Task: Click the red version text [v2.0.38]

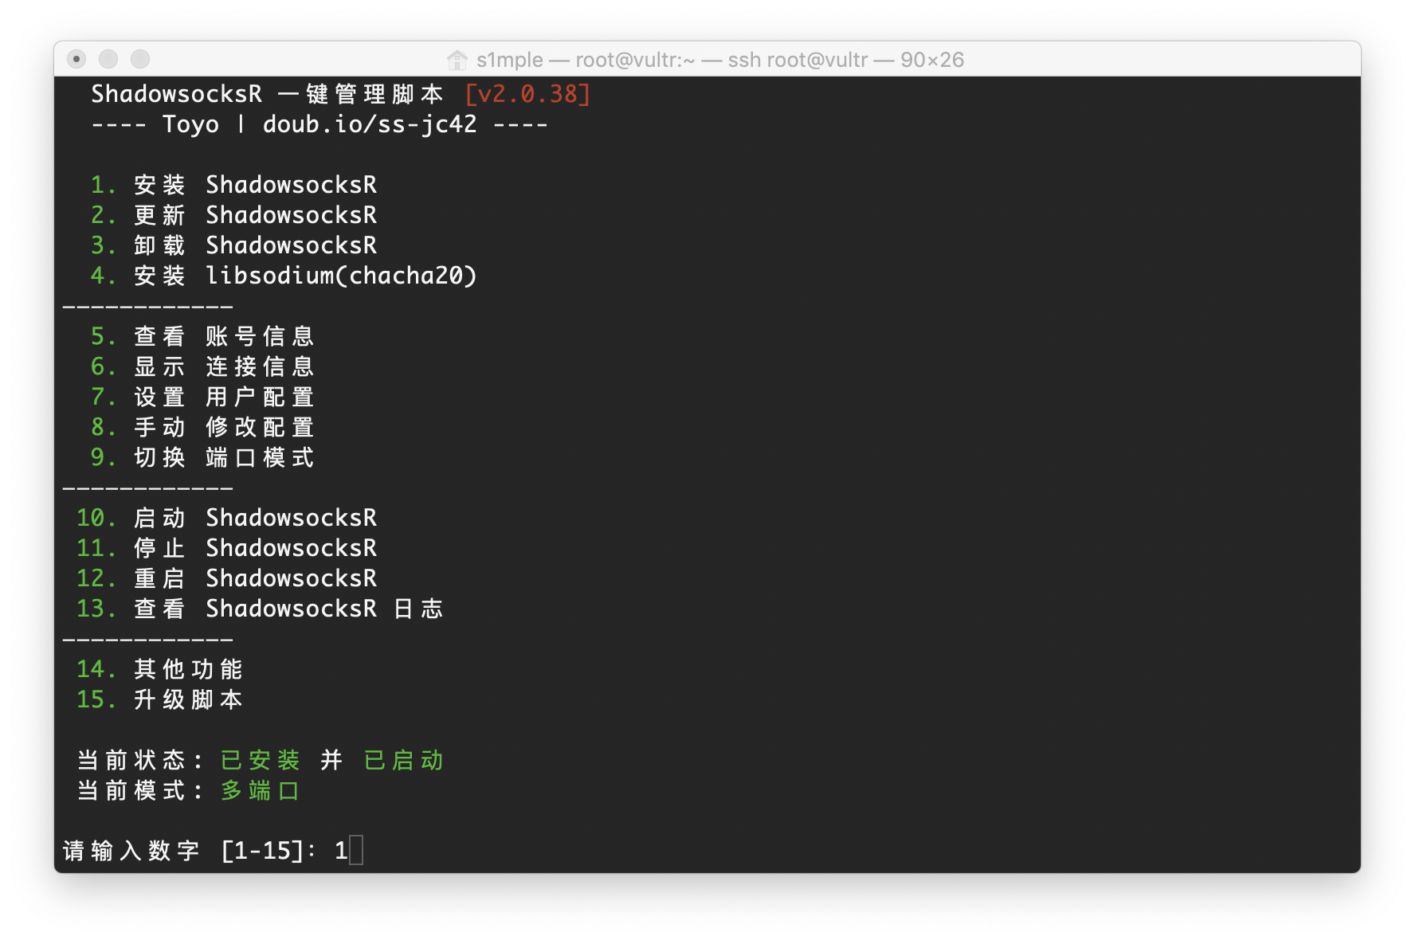Action: click(x=527, y=94)
